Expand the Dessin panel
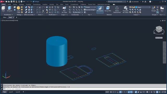 (41, 15)
